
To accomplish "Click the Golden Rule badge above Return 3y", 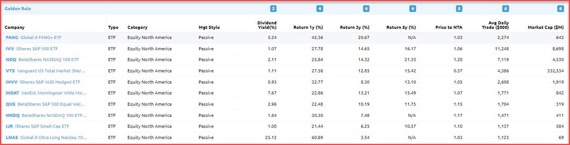I will coord(366,9).
